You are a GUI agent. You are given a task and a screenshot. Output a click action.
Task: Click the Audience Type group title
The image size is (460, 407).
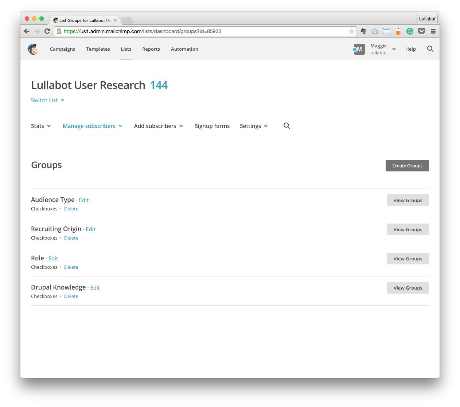click(53, 200)
